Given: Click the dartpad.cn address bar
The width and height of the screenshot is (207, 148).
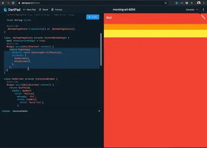Looking at the screenshot, I should 92,3.
